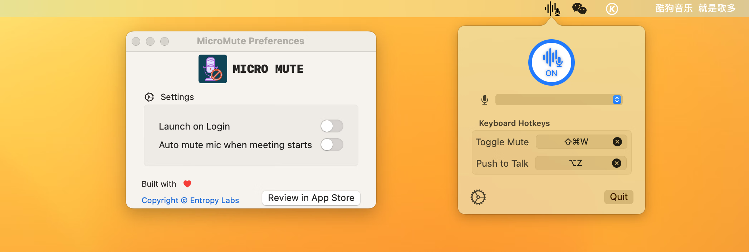Click the red heart icon
749x252 pixels.
(187, 184)
